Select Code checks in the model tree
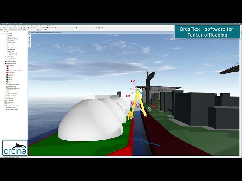This screenshot has width=242, height=181. [11, 41]
